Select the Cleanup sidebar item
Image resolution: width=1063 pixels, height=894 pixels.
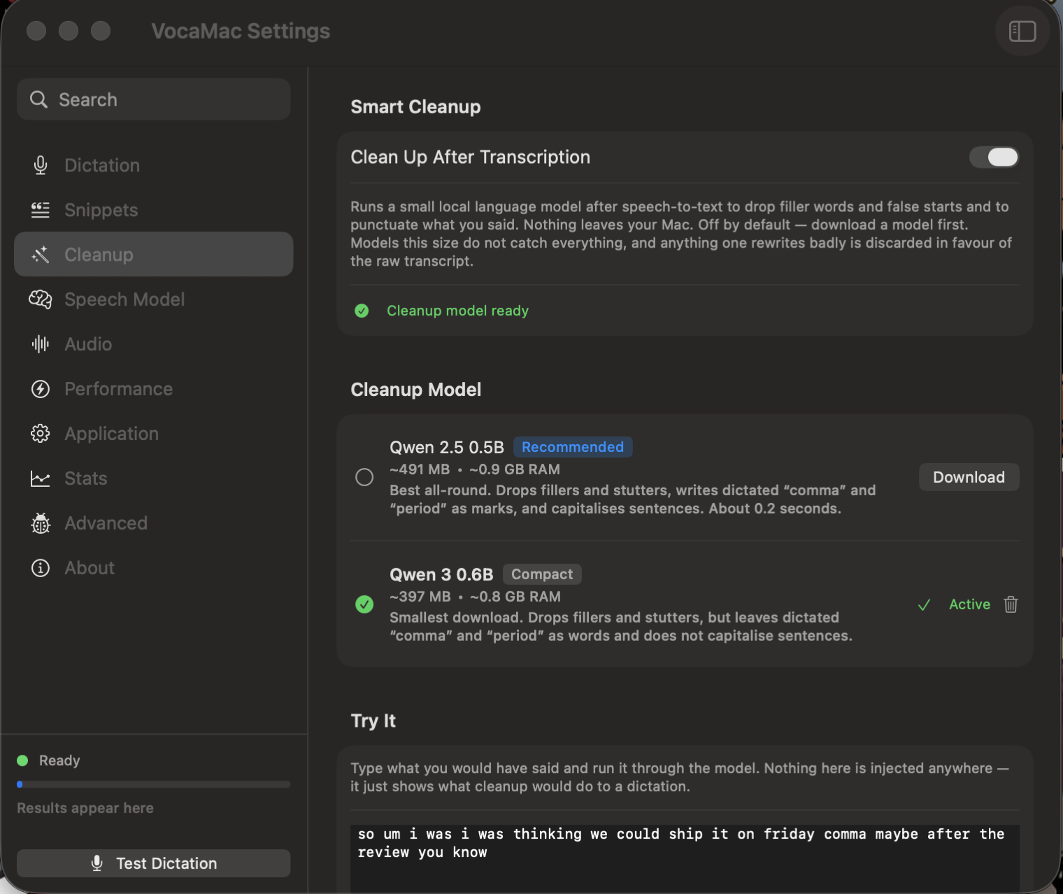pyautogui.click(x=154, y=254)
